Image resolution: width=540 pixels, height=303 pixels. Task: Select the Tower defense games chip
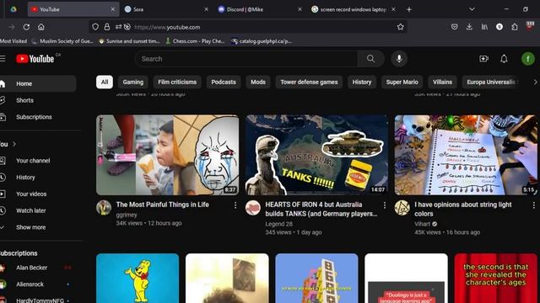(x=309, y=82)
